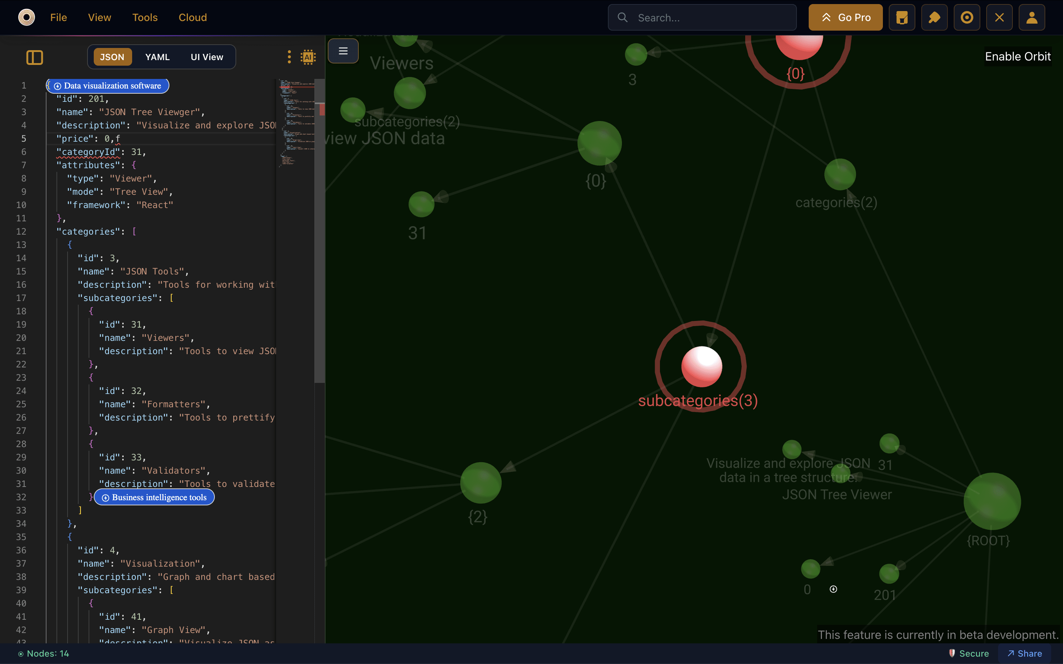Click the small circled icon near node 0
The image size is (1063, 664).
[833, 589]
